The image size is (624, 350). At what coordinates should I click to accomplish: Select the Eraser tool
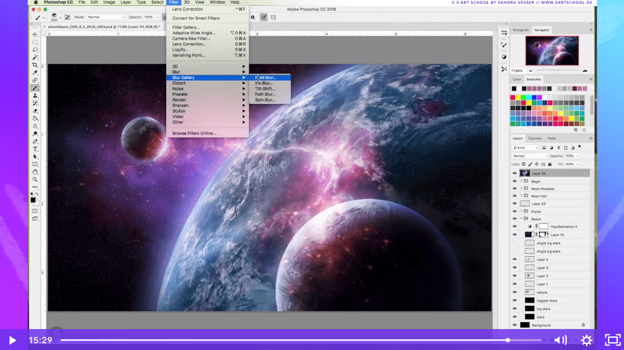click(35, 111)
